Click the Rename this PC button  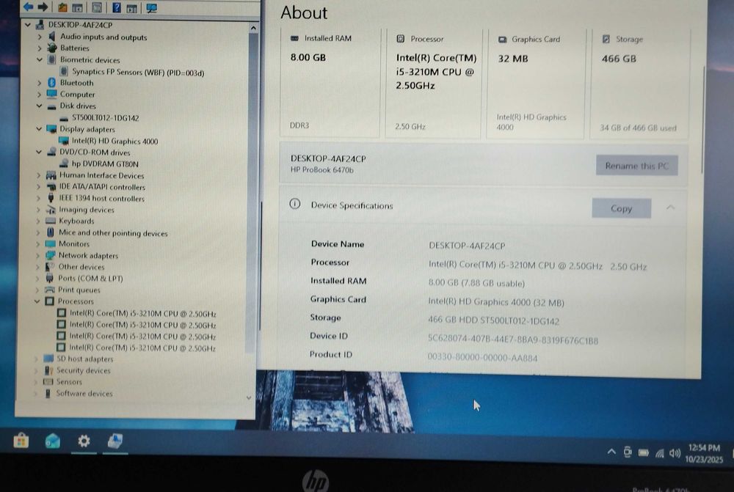636,166
